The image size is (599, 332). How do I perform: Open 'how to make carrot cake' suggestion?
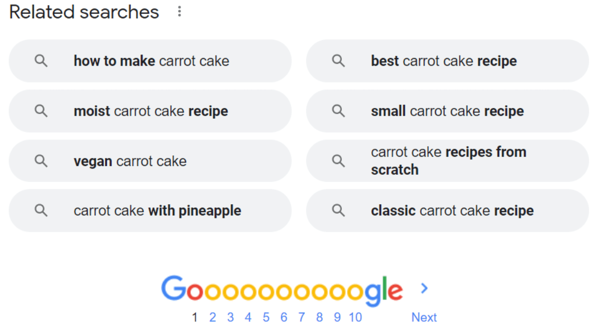click(151, 61)
